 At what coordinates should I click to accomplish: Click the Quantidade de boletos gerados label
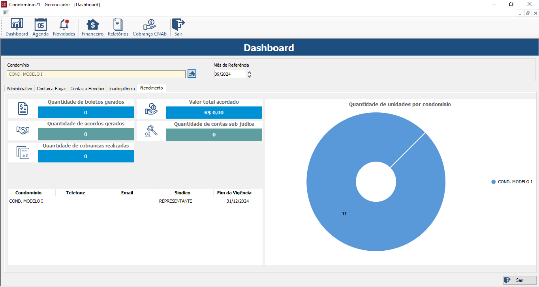coord(86,102)
